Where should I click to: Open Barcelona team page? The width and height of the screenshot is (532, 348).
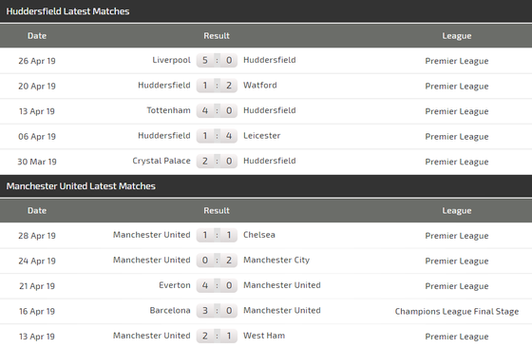[170, 310]
